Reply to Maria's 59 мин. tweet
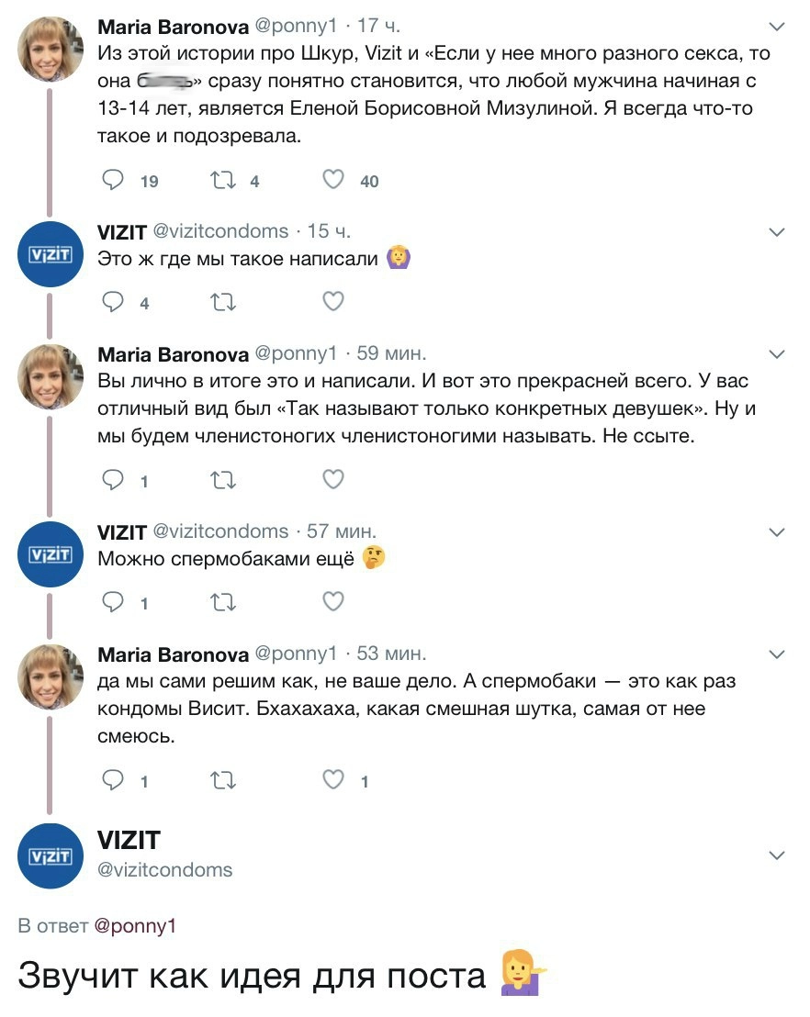Viewport: 810px width, 1017px height. coord(112,479)
